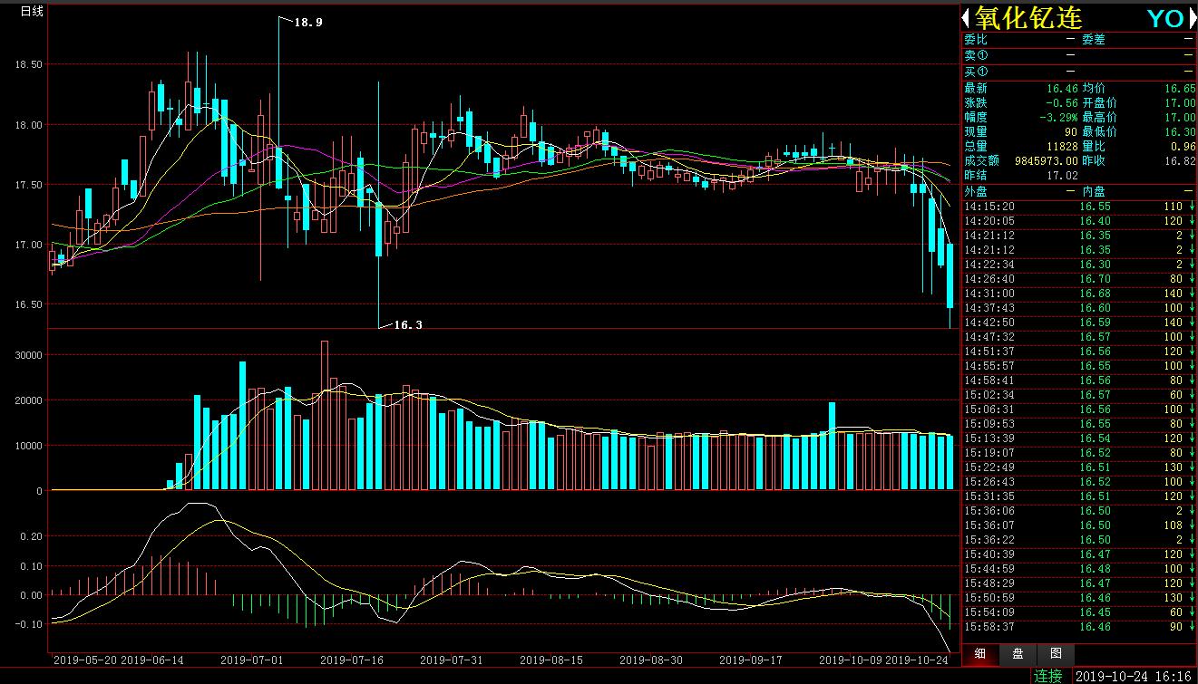Select the 量比 0.96 value
Viewport: 1198px width, 684px height.
[x=1183, y=147]
